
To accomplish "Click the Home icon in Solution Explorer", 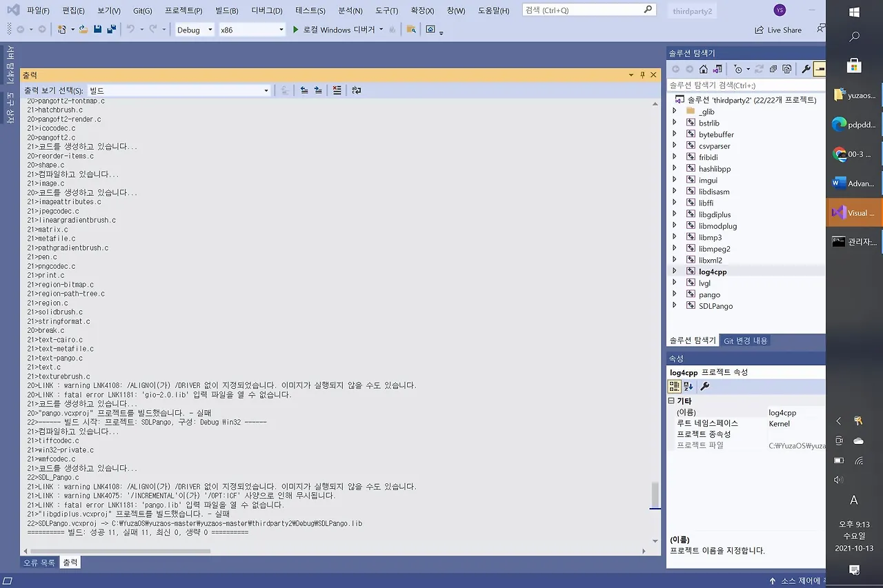I will click(704, 69).
